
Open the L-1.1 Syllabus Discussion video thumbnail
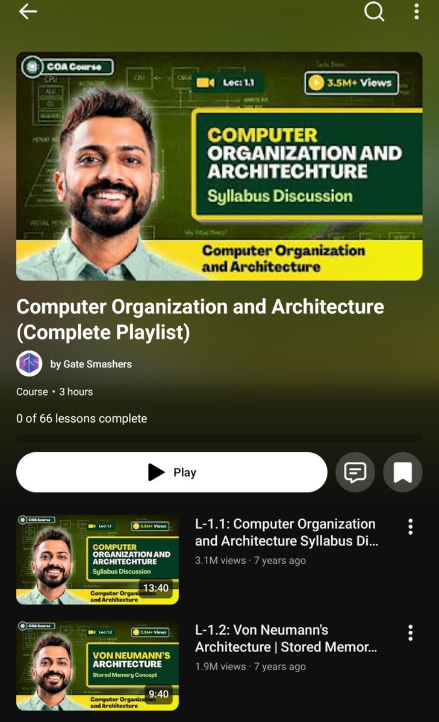tap(97, 559)
